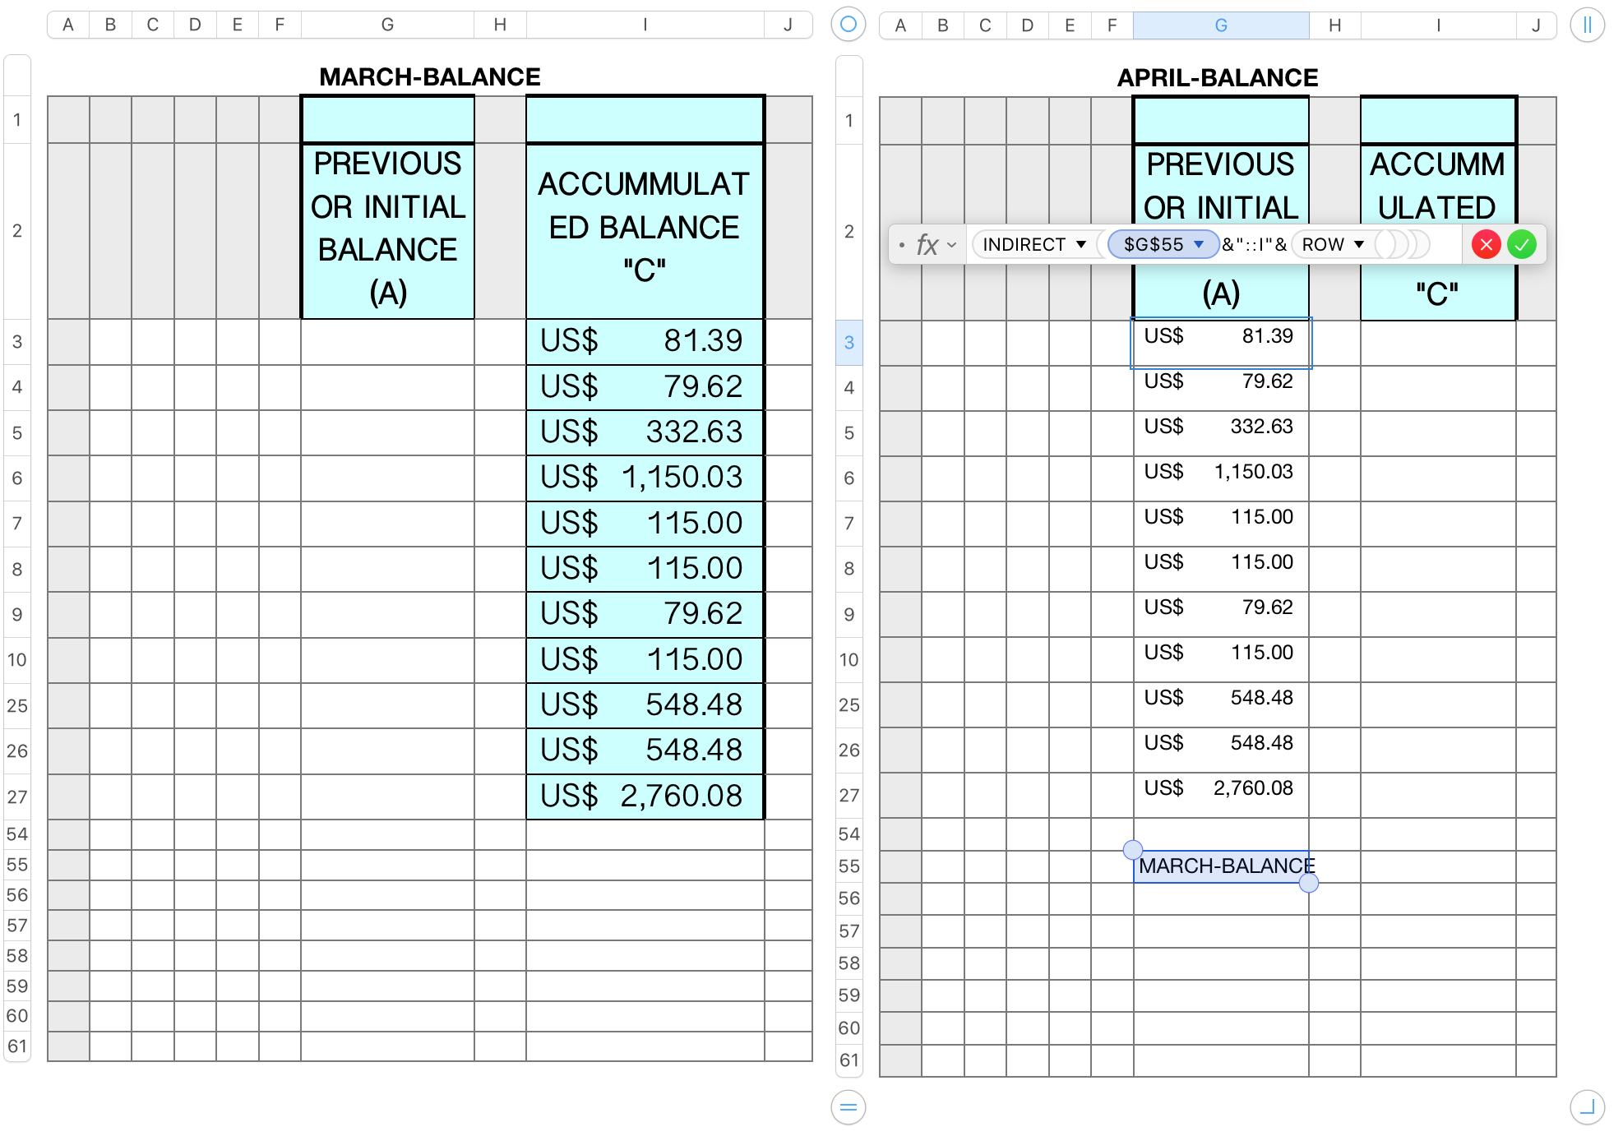Select column G header in April table

pos(1221,25)
